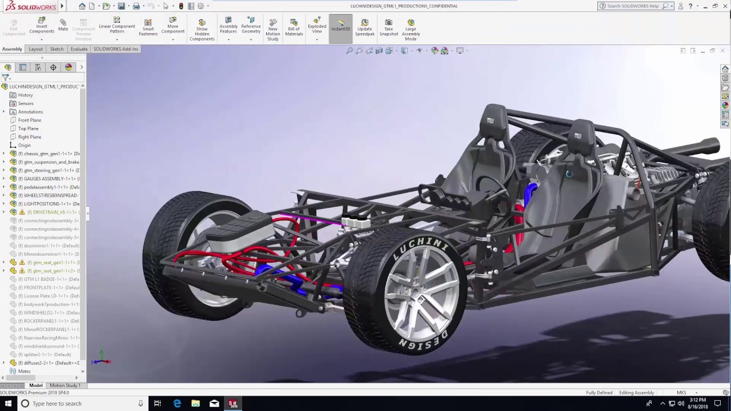Open the PropertyManager tab icon
731x411 pixels.
(x=23, y=67)
